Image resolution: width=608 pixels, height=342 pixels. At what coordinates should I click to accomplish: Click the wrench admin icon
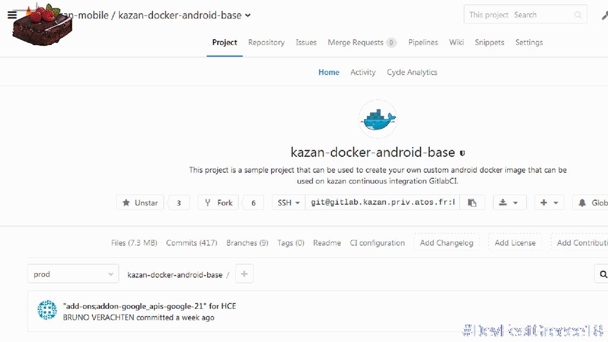click(x=604, y=15)
